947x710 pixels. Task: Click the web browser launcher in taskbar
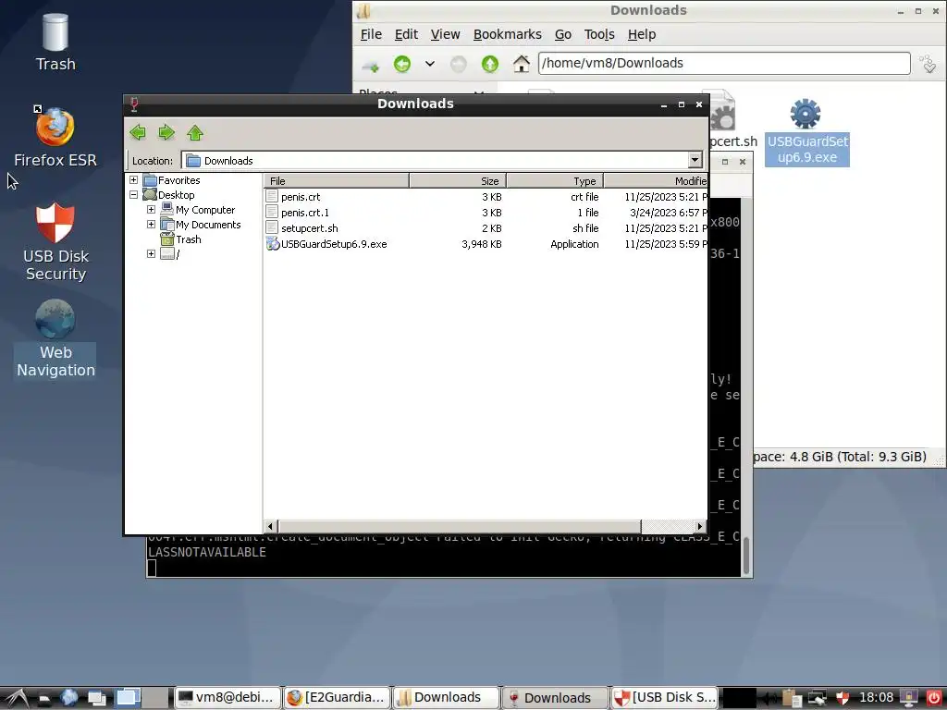point(68,698)
